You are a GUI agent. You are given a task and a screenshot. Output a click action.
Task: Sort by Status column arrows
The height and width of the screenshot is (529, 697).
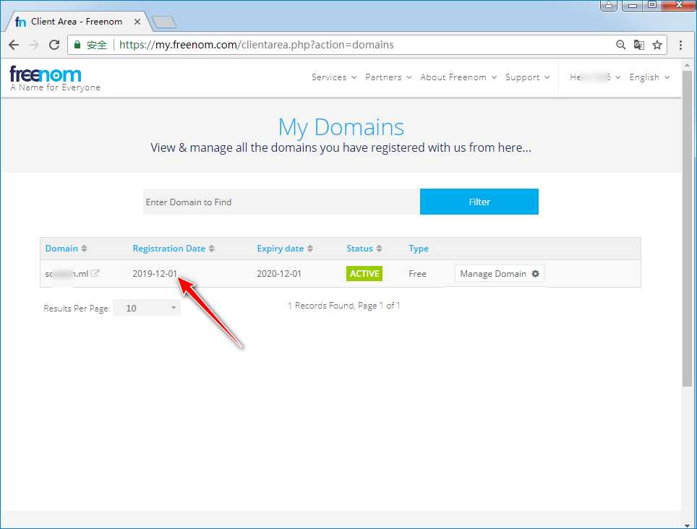click(x=379, y=249)
